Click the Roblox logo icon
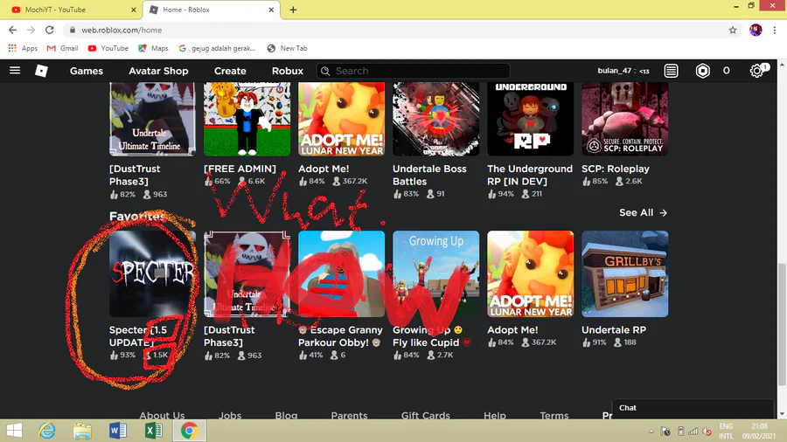Screen dimensions: 787x442 pyautogui.click(x=42, y=71)
